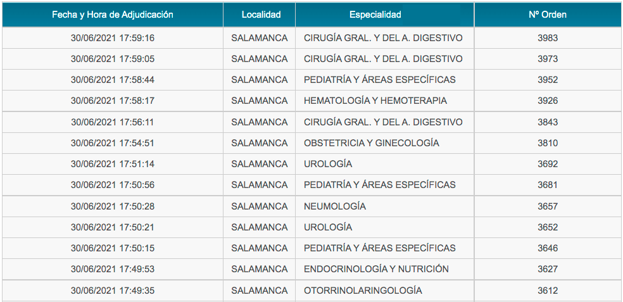The width and height of the screenshot is (623, 302).
Task: Click order number 3973 cell
Action: [548, 59]
